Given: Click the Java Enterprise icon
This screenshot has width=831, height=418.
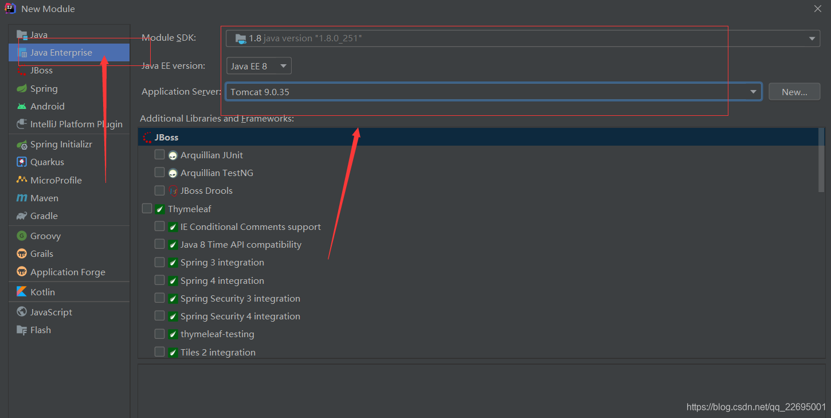Looking at the screenshot, I should coord(23,53).
